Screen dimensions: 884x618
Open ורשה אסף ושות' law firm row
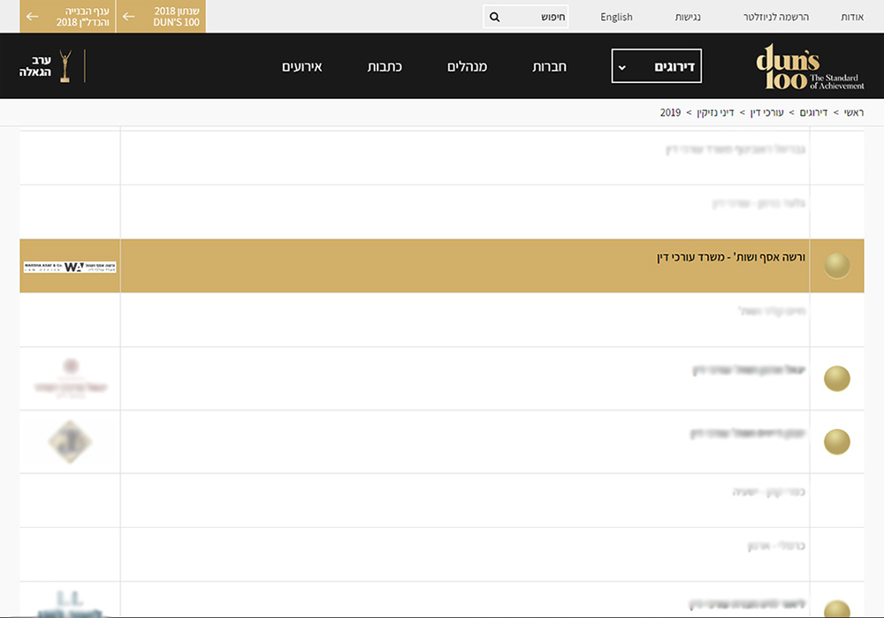[442, 266]
